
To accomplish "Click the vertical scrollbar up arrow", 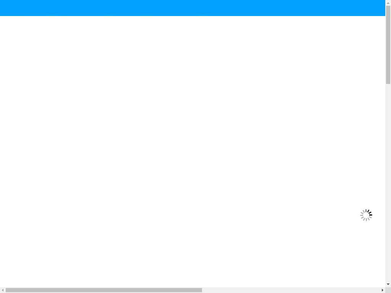I will coord(388,3).
